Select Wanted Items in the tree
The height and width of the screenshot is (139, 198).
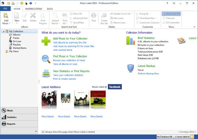click(x=19, y=48)
